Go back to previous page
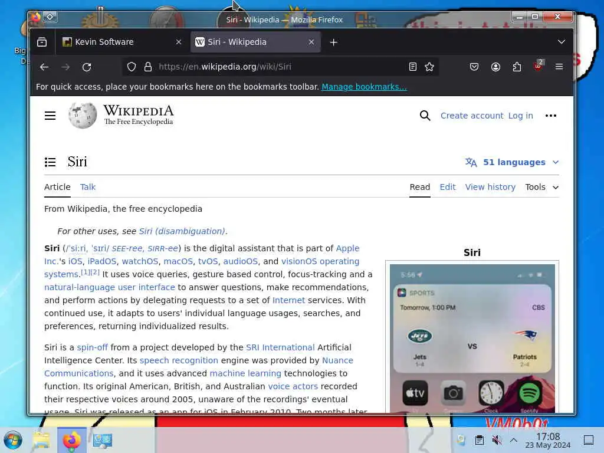Image resolution: width=604 pixels, height=453 pixels. (44, 67)
